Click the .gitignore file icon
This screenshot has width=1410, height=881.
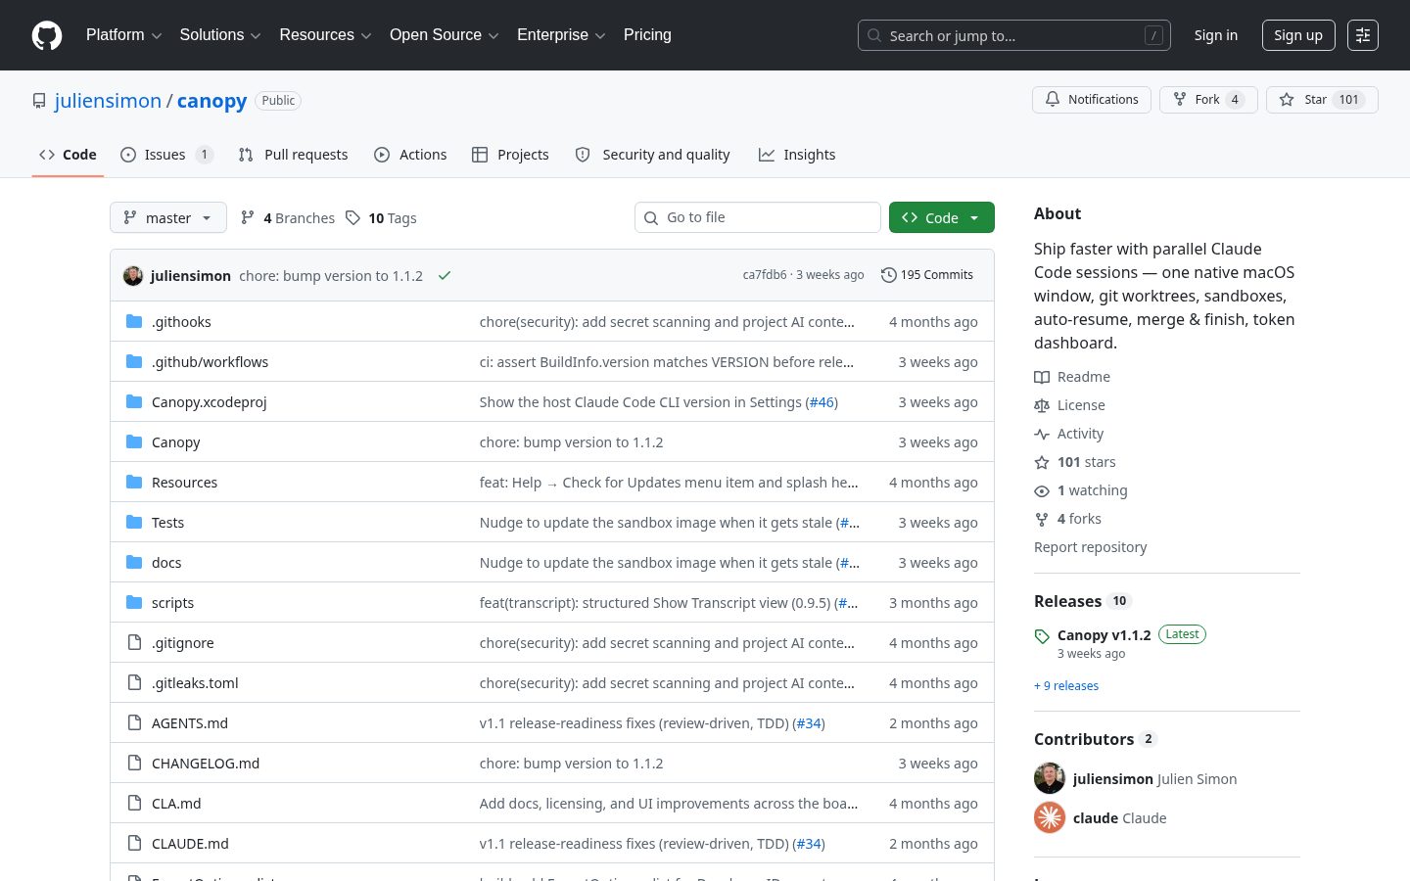click(134, 643)
